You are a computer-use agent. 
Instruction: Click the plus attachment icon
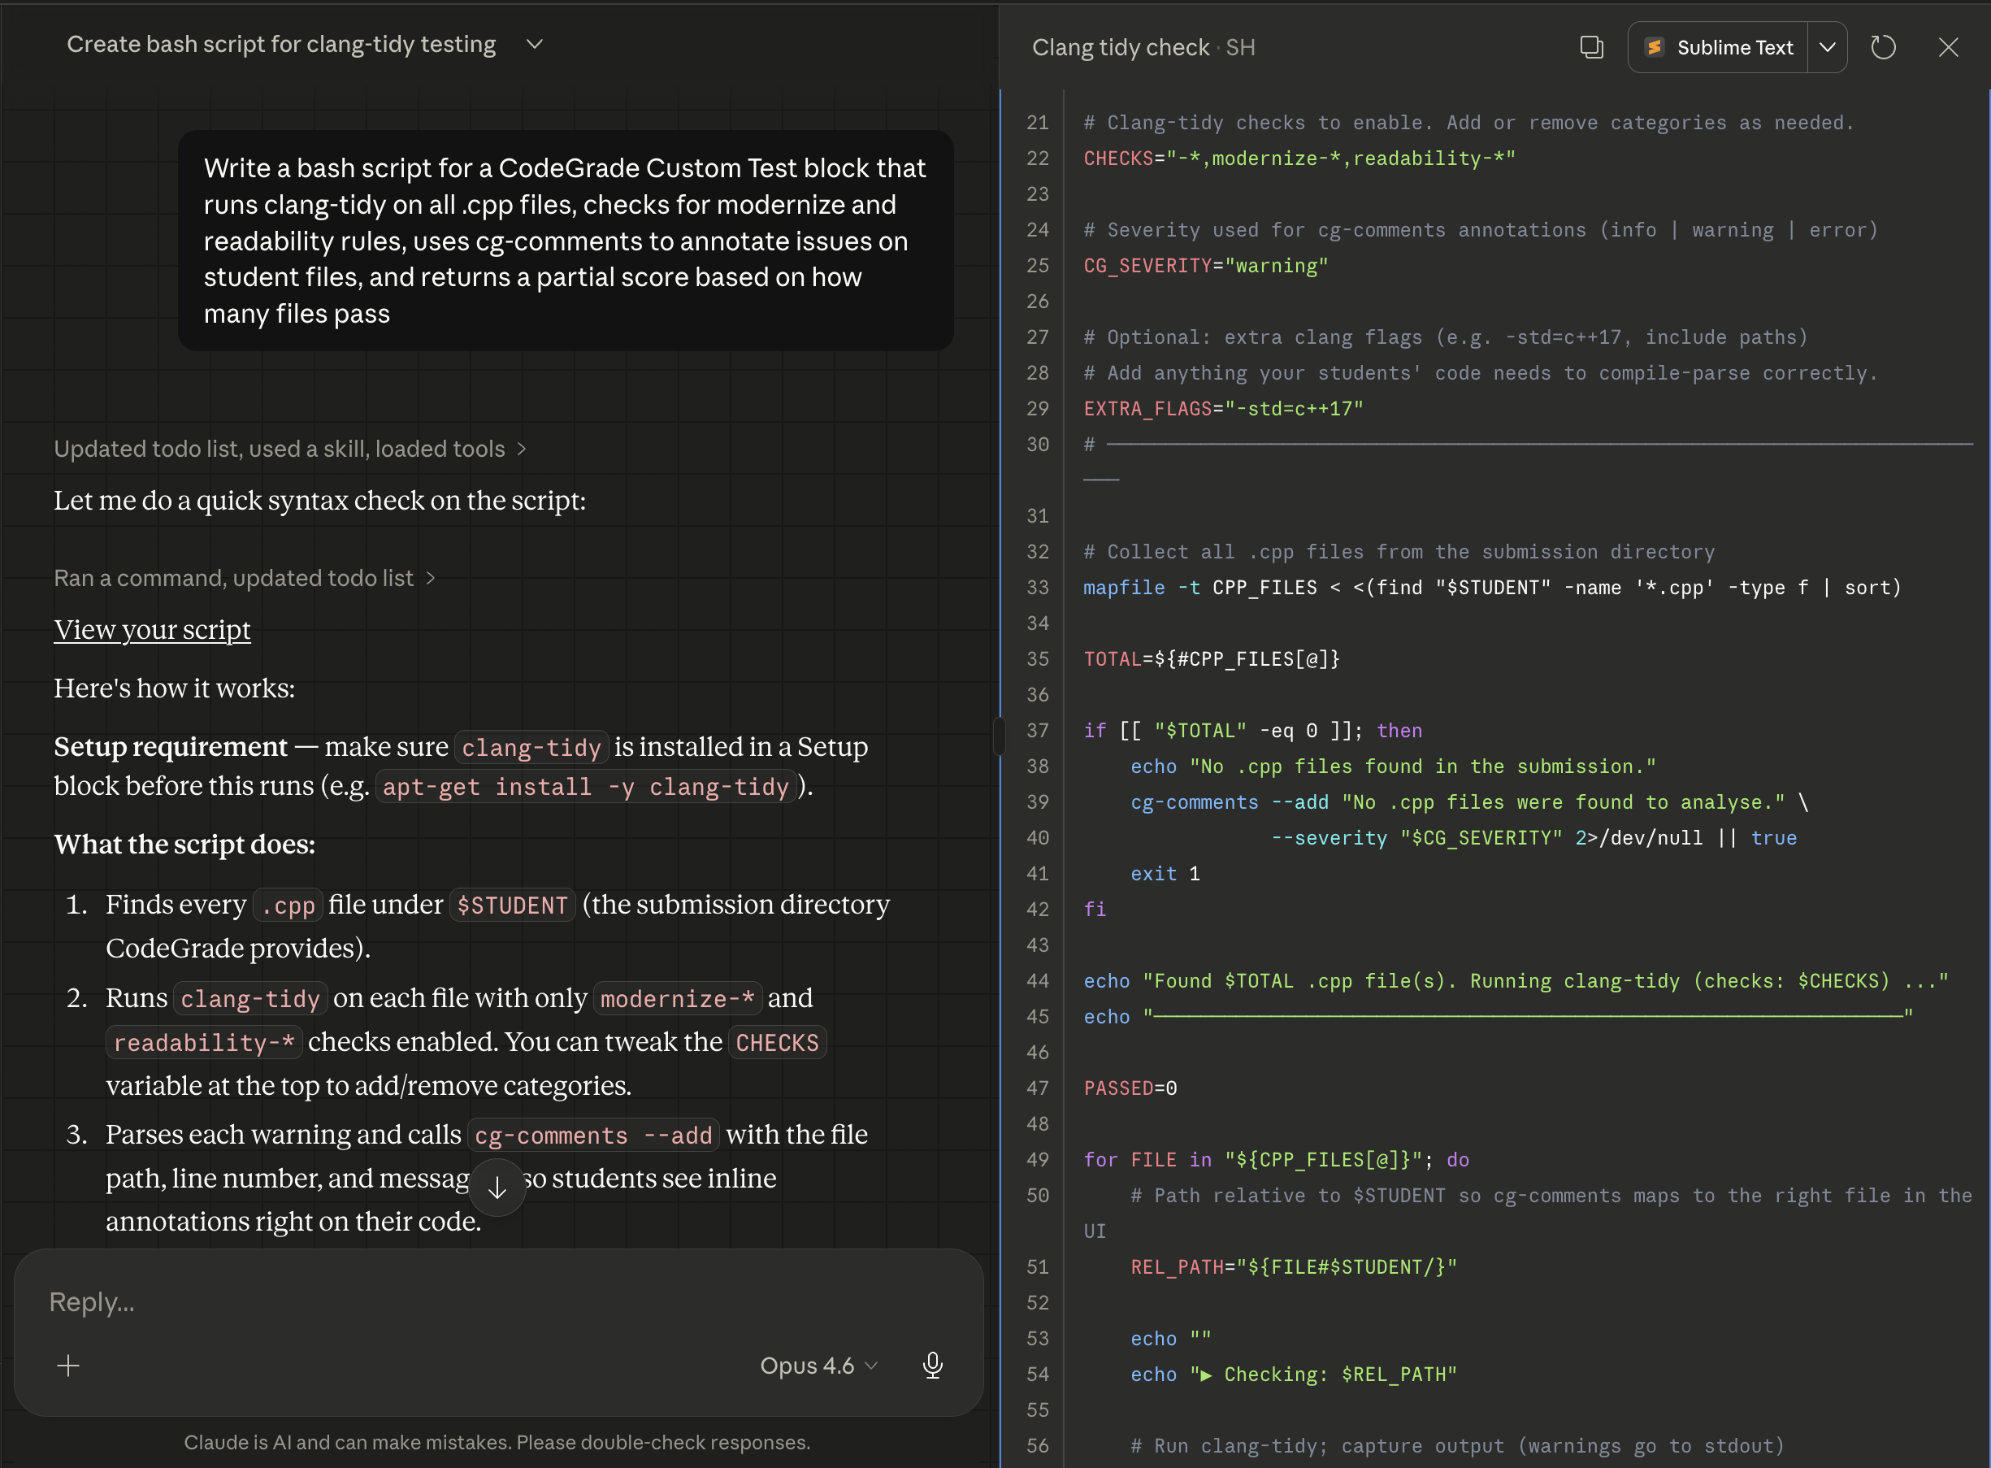coord(68,1365)
